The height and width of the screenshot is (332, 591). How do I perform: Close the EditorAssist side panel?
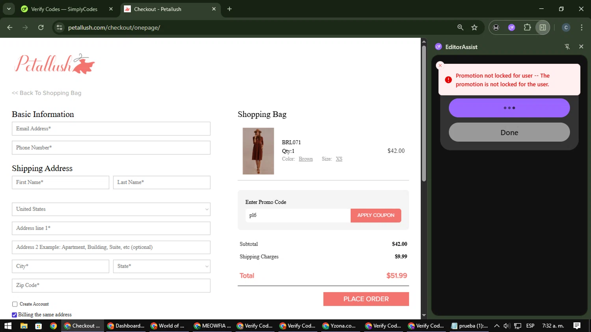click(581, 47)
